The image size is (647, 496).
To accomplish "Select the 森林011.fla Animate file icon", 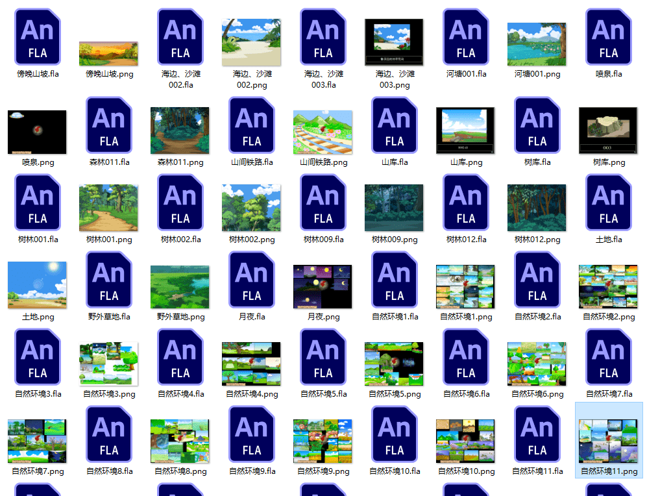I will pos(109,125).
